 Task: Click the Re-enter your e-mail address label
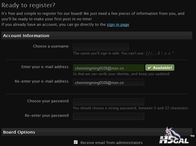42,81
